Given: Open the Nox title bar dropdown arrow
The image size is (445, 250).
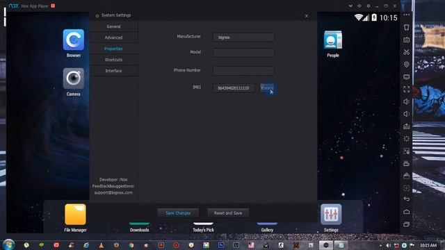Looking at the screenshot, I should tap(350, 6).
